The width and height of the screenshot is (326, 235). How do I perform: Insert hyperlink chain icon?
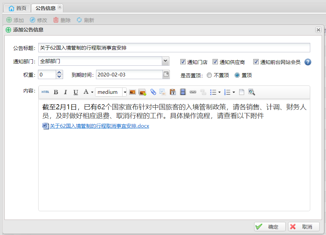click(193, 92)
